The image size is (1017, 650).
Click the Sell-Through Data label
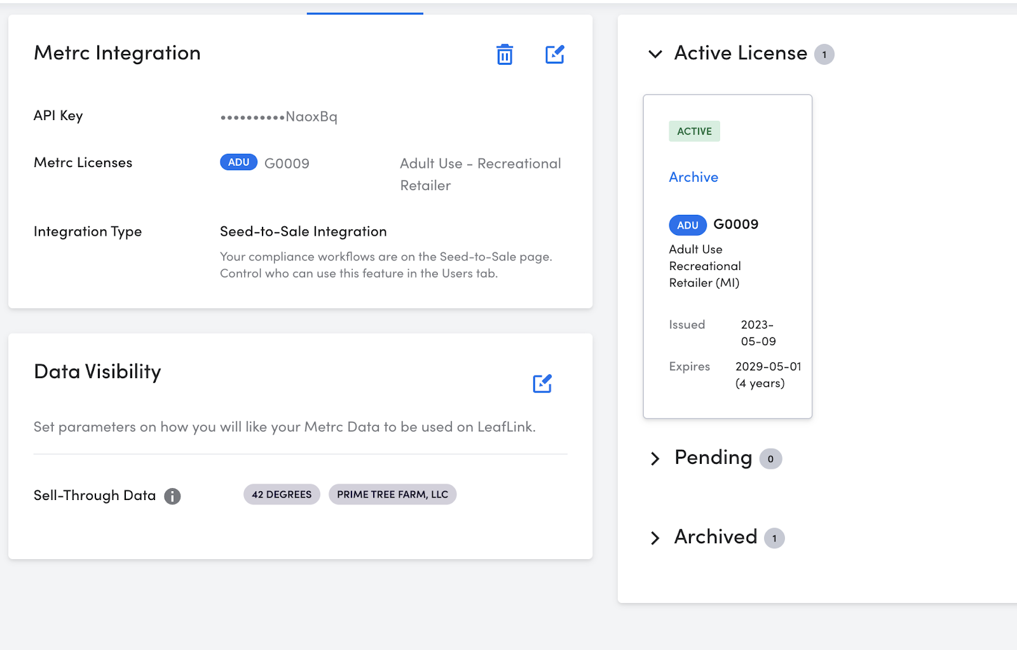[x=95, y=496]
